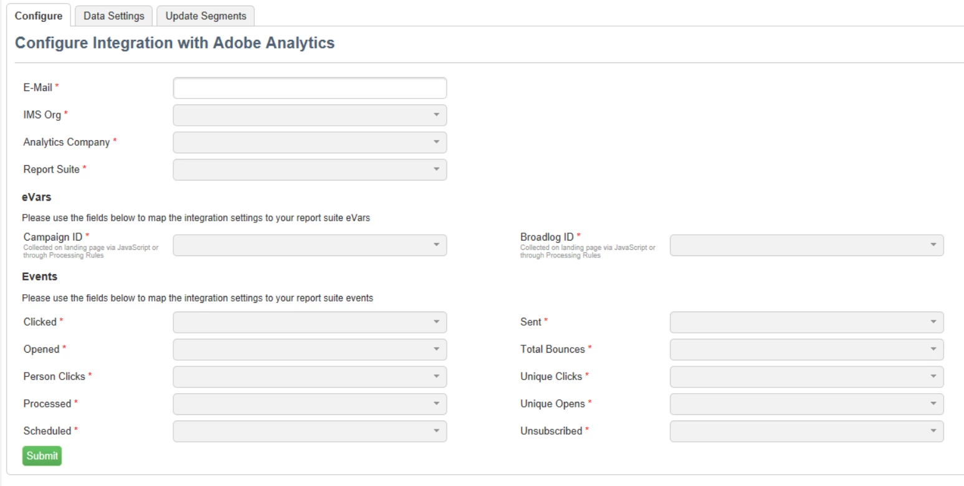Switch to the Data Settings tab
Image resolution: width=964 pixels, height=486 pixels.
[x=113, y=16]
